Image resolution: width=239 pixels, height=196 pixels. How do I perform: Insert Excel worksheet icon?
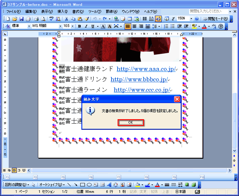(136, 19)
